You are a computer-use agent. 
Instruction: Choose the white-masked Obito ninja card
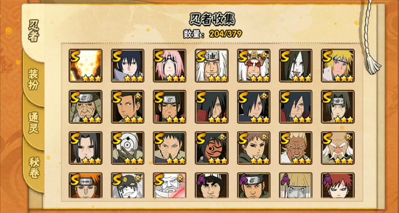[x=127, y=148]
